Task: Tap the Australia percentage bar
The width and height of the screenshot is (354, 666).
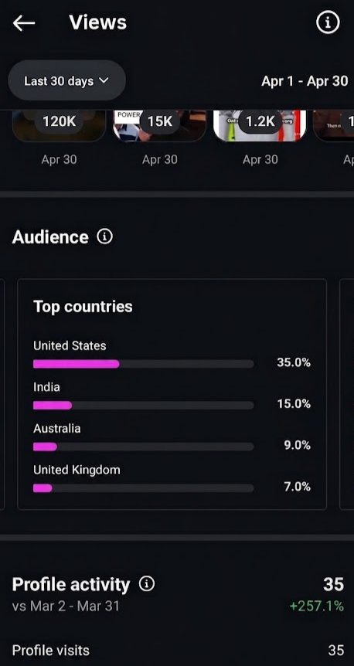Action: [x=144, y=447]
